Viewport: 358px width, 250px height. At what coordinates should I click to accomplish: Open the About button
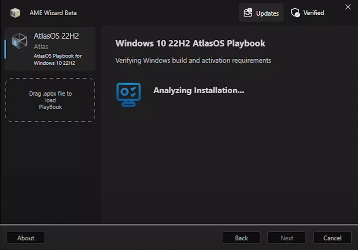click(26, 238)
